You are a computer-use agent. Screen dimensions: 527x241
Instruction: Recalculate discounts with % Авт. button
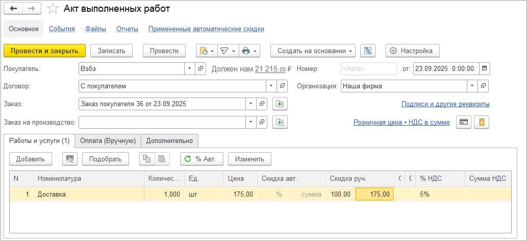(202, 159)
